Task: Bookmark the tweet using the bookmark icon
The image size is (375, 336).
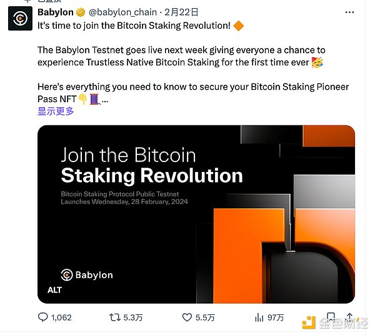Action: pyautogui.click(x=330, y=317)
